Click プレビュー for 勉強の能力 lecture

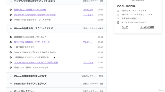click(88, 10)
